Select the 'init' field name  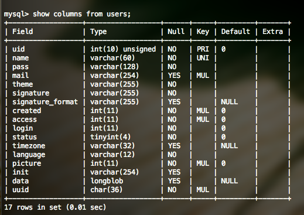tap(21, 172)
